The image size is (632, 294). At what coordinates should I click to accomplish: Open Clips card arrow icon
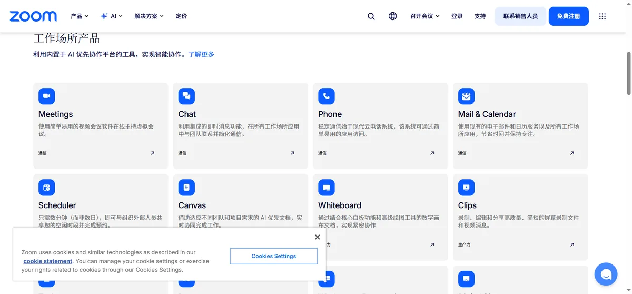pyautogui.click(x=572, y=244)
